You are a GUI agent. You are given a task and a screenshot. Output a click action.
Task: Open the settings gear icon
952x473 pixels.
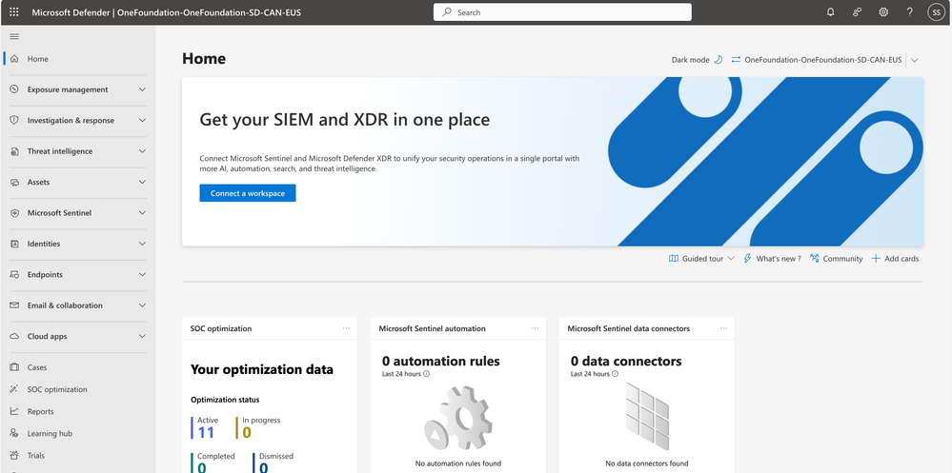(883, 12)
